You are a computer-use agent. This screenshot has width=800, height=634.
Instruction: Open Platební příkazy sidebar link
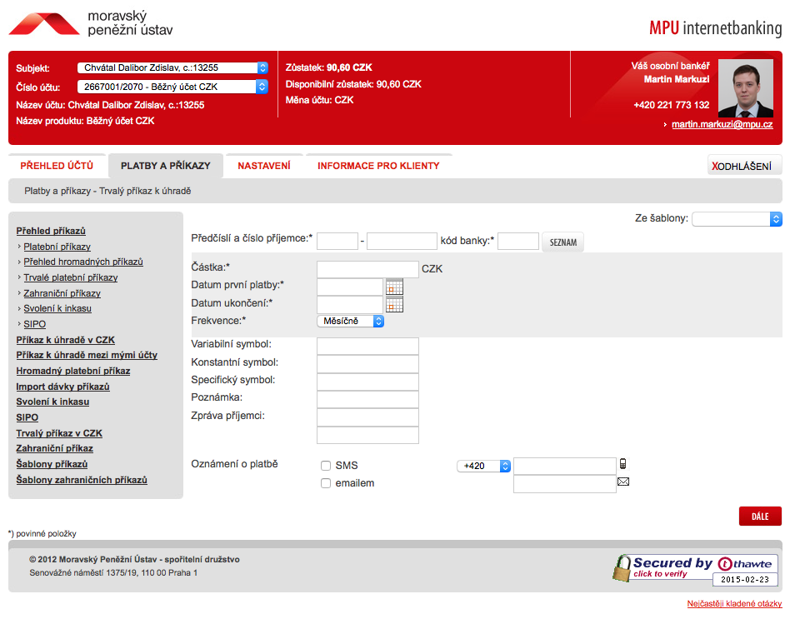tap(57, 247)
